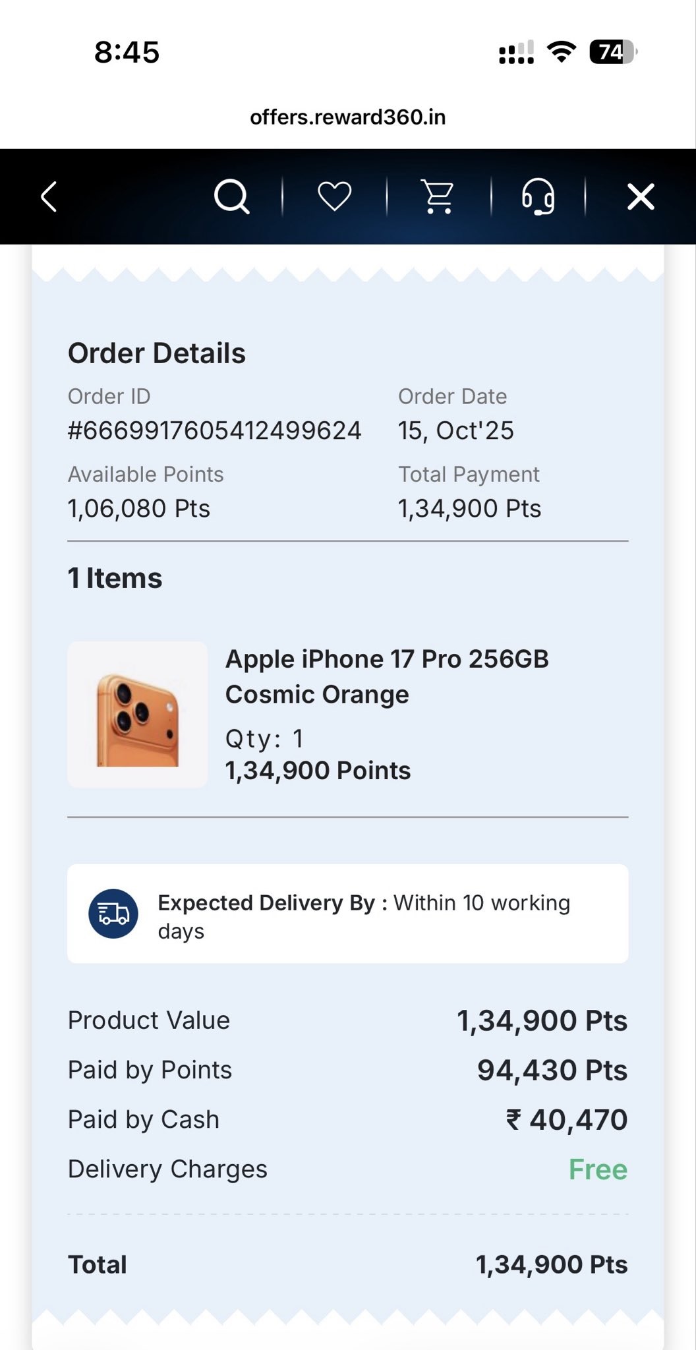Tap the Wi-Fi status icon

point(562,52)
